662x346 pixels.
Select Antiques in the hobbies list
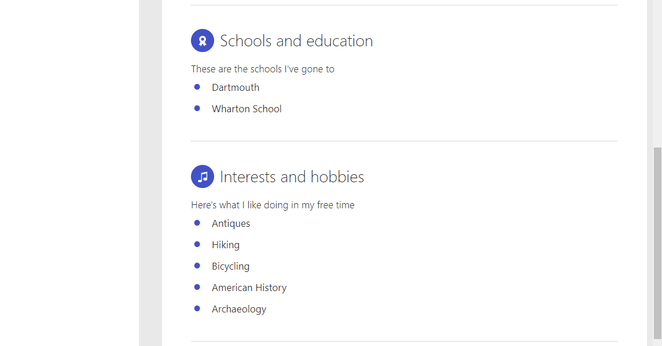coord(231,223)
